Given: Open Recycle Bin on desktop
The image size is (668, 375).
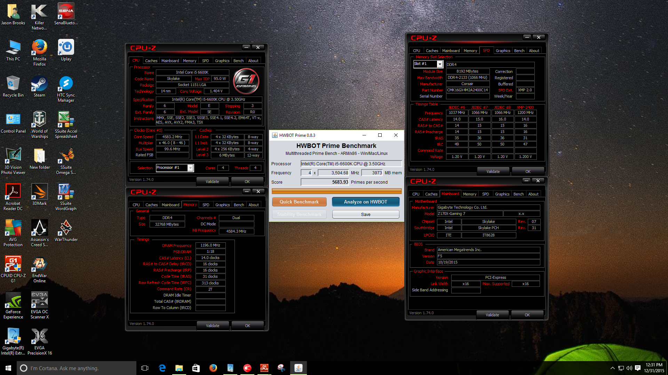Looking at the screenshot, I should (13, 86).
